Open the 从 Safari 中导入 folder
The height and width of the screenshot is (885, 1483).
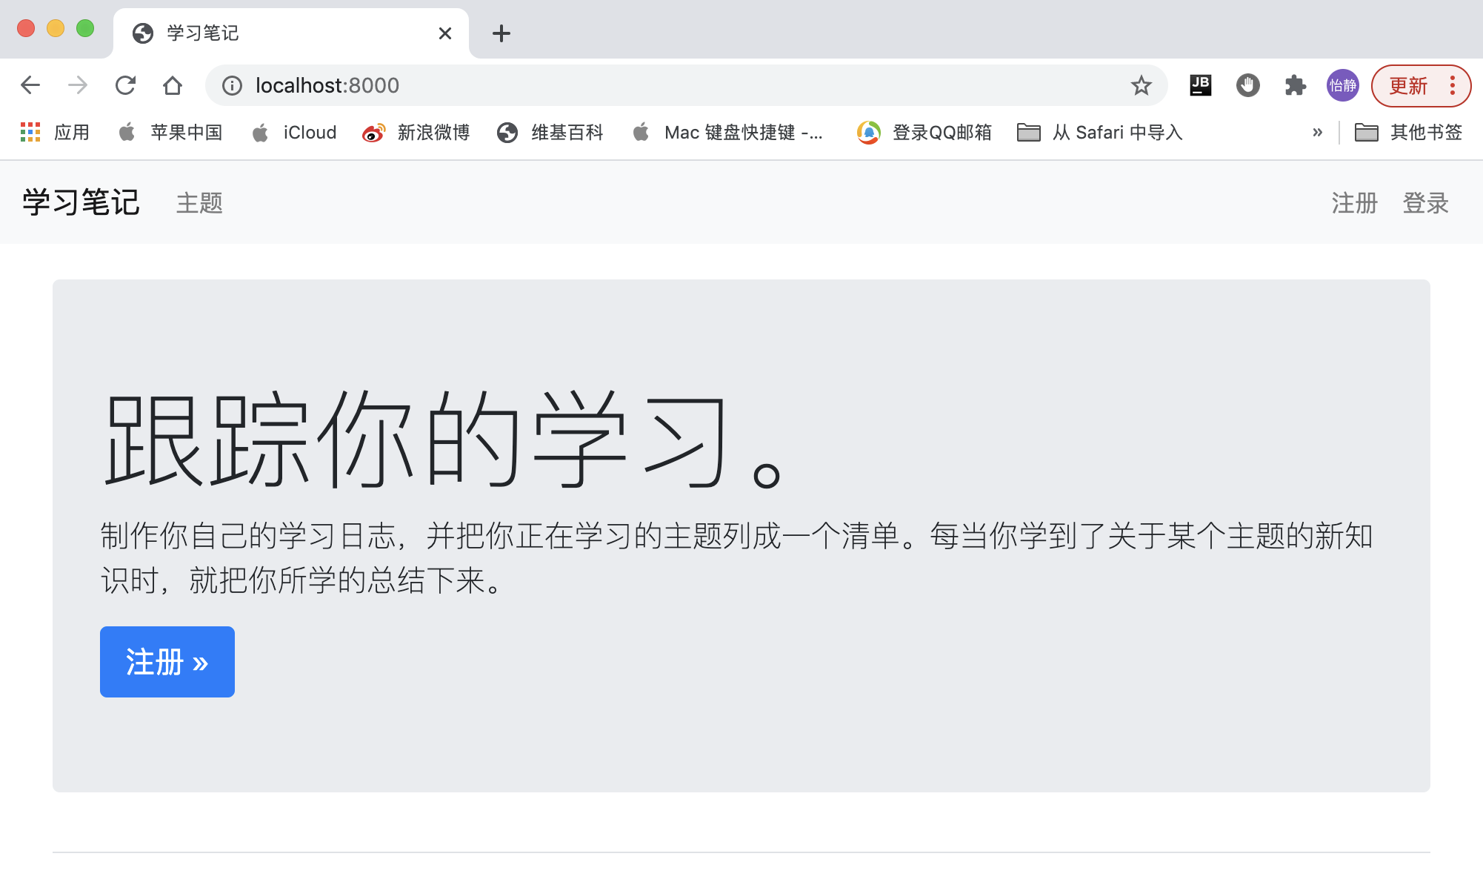coord(1100,133)
